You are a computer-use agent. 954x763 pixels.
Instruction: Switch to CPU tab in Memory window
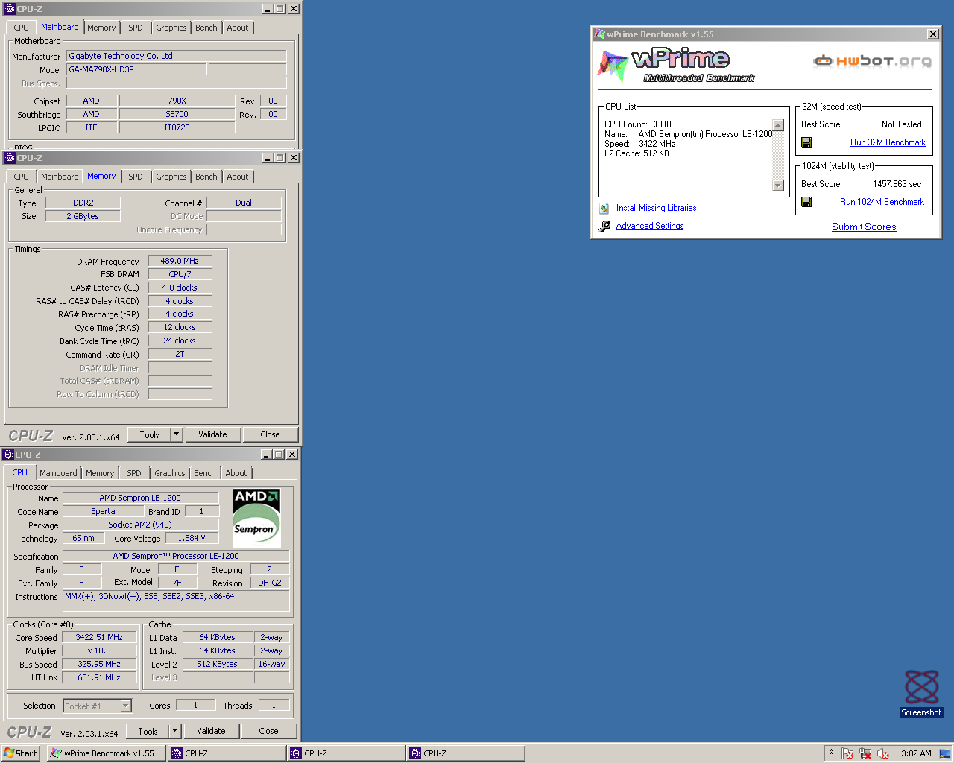22,177
